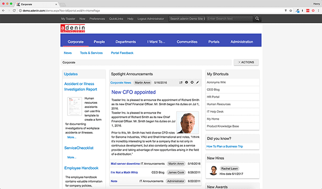Screen dimensions: 322x189
Task: Click the share icon on the announcement
Action: [x=181, y=83]
